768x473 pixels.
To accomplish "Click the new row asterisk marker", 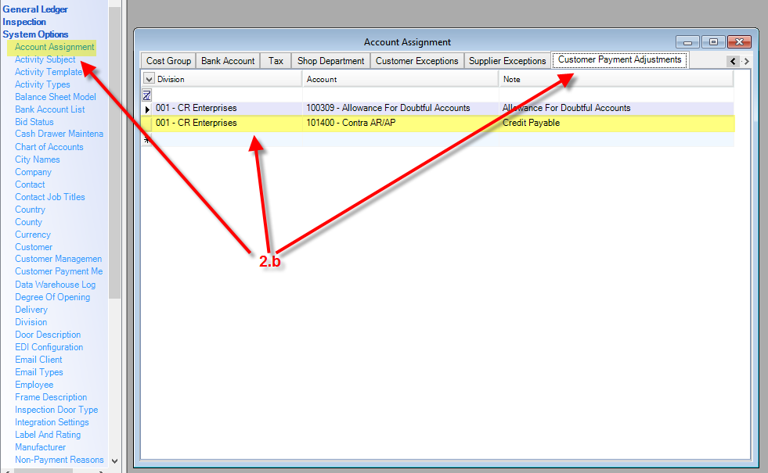I will (146, 140).
